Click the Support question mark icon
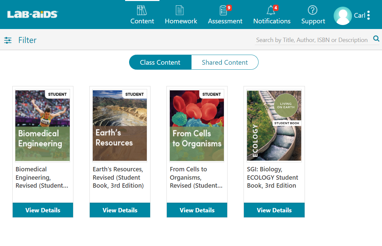The image size is (382, 246). [x=313, y=10]
